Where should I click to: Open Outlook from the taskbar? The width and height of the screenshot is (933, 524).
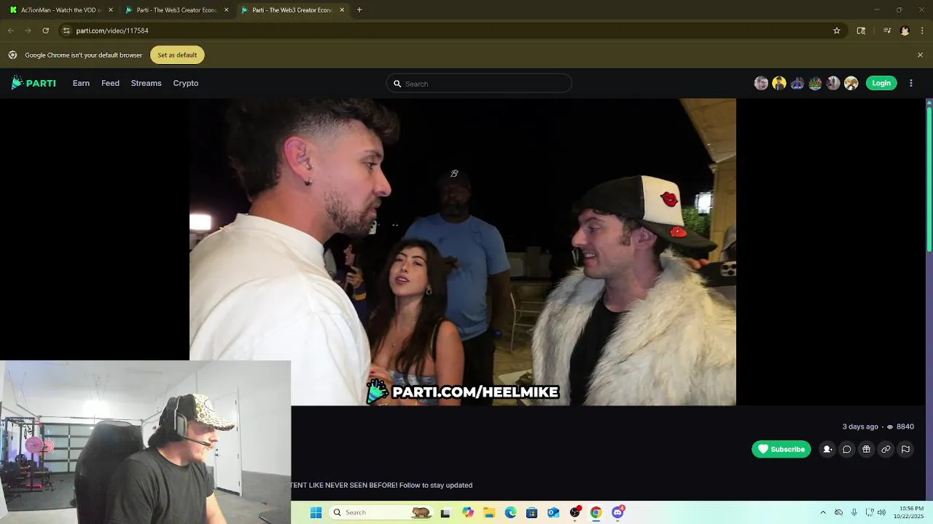coord(553,512)
